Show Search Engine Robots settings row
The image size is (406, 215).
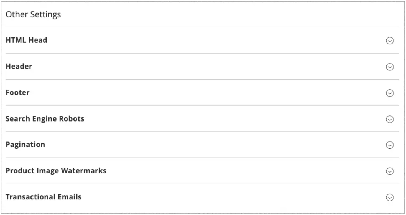point(202,119)
